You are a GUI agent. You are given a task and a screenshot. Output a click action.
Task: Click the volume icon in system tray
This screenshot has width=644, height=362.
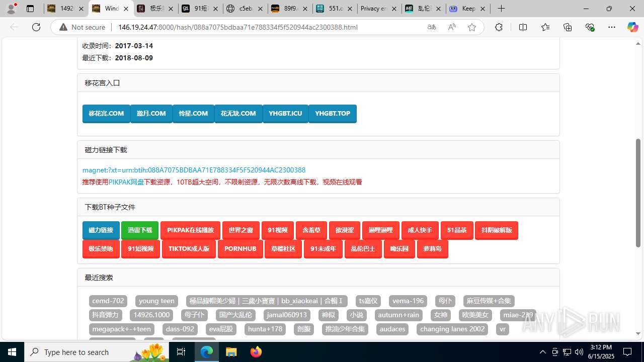pos(579,352)
